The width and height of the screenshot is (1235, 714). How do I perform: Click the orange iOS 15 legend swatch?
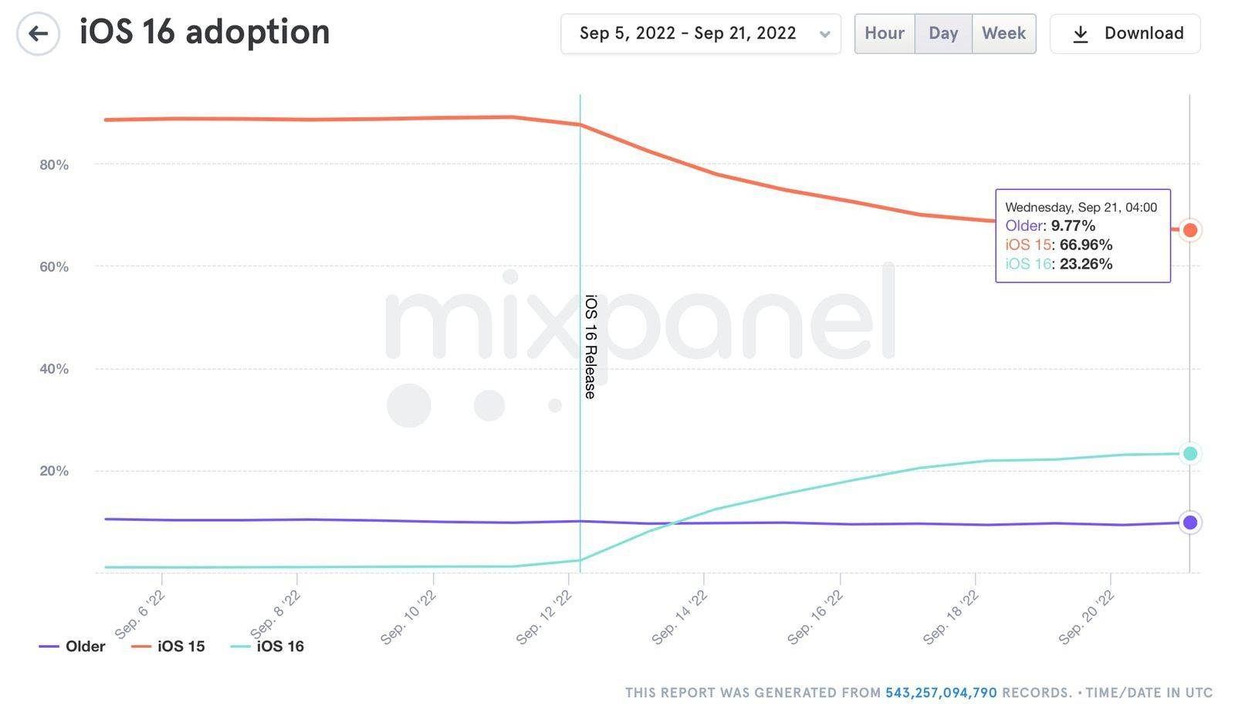(141, 647)
